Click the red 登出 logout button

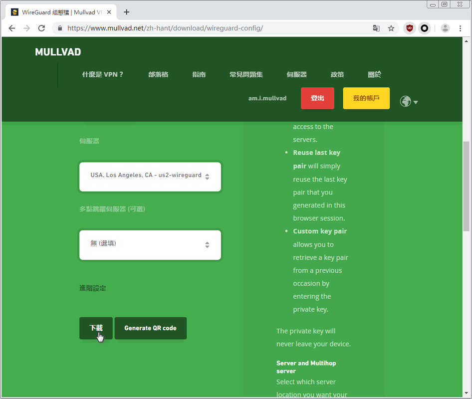(x=317, y=98)
